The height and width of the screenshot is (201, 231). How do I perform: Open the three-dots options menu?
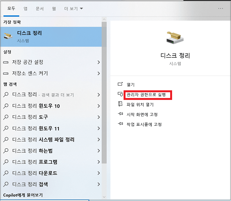(221, 8)
